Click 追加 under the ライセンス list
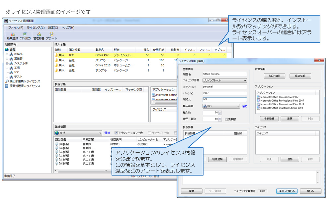Viewport: 327px width, 206px height. pos(290,159)
